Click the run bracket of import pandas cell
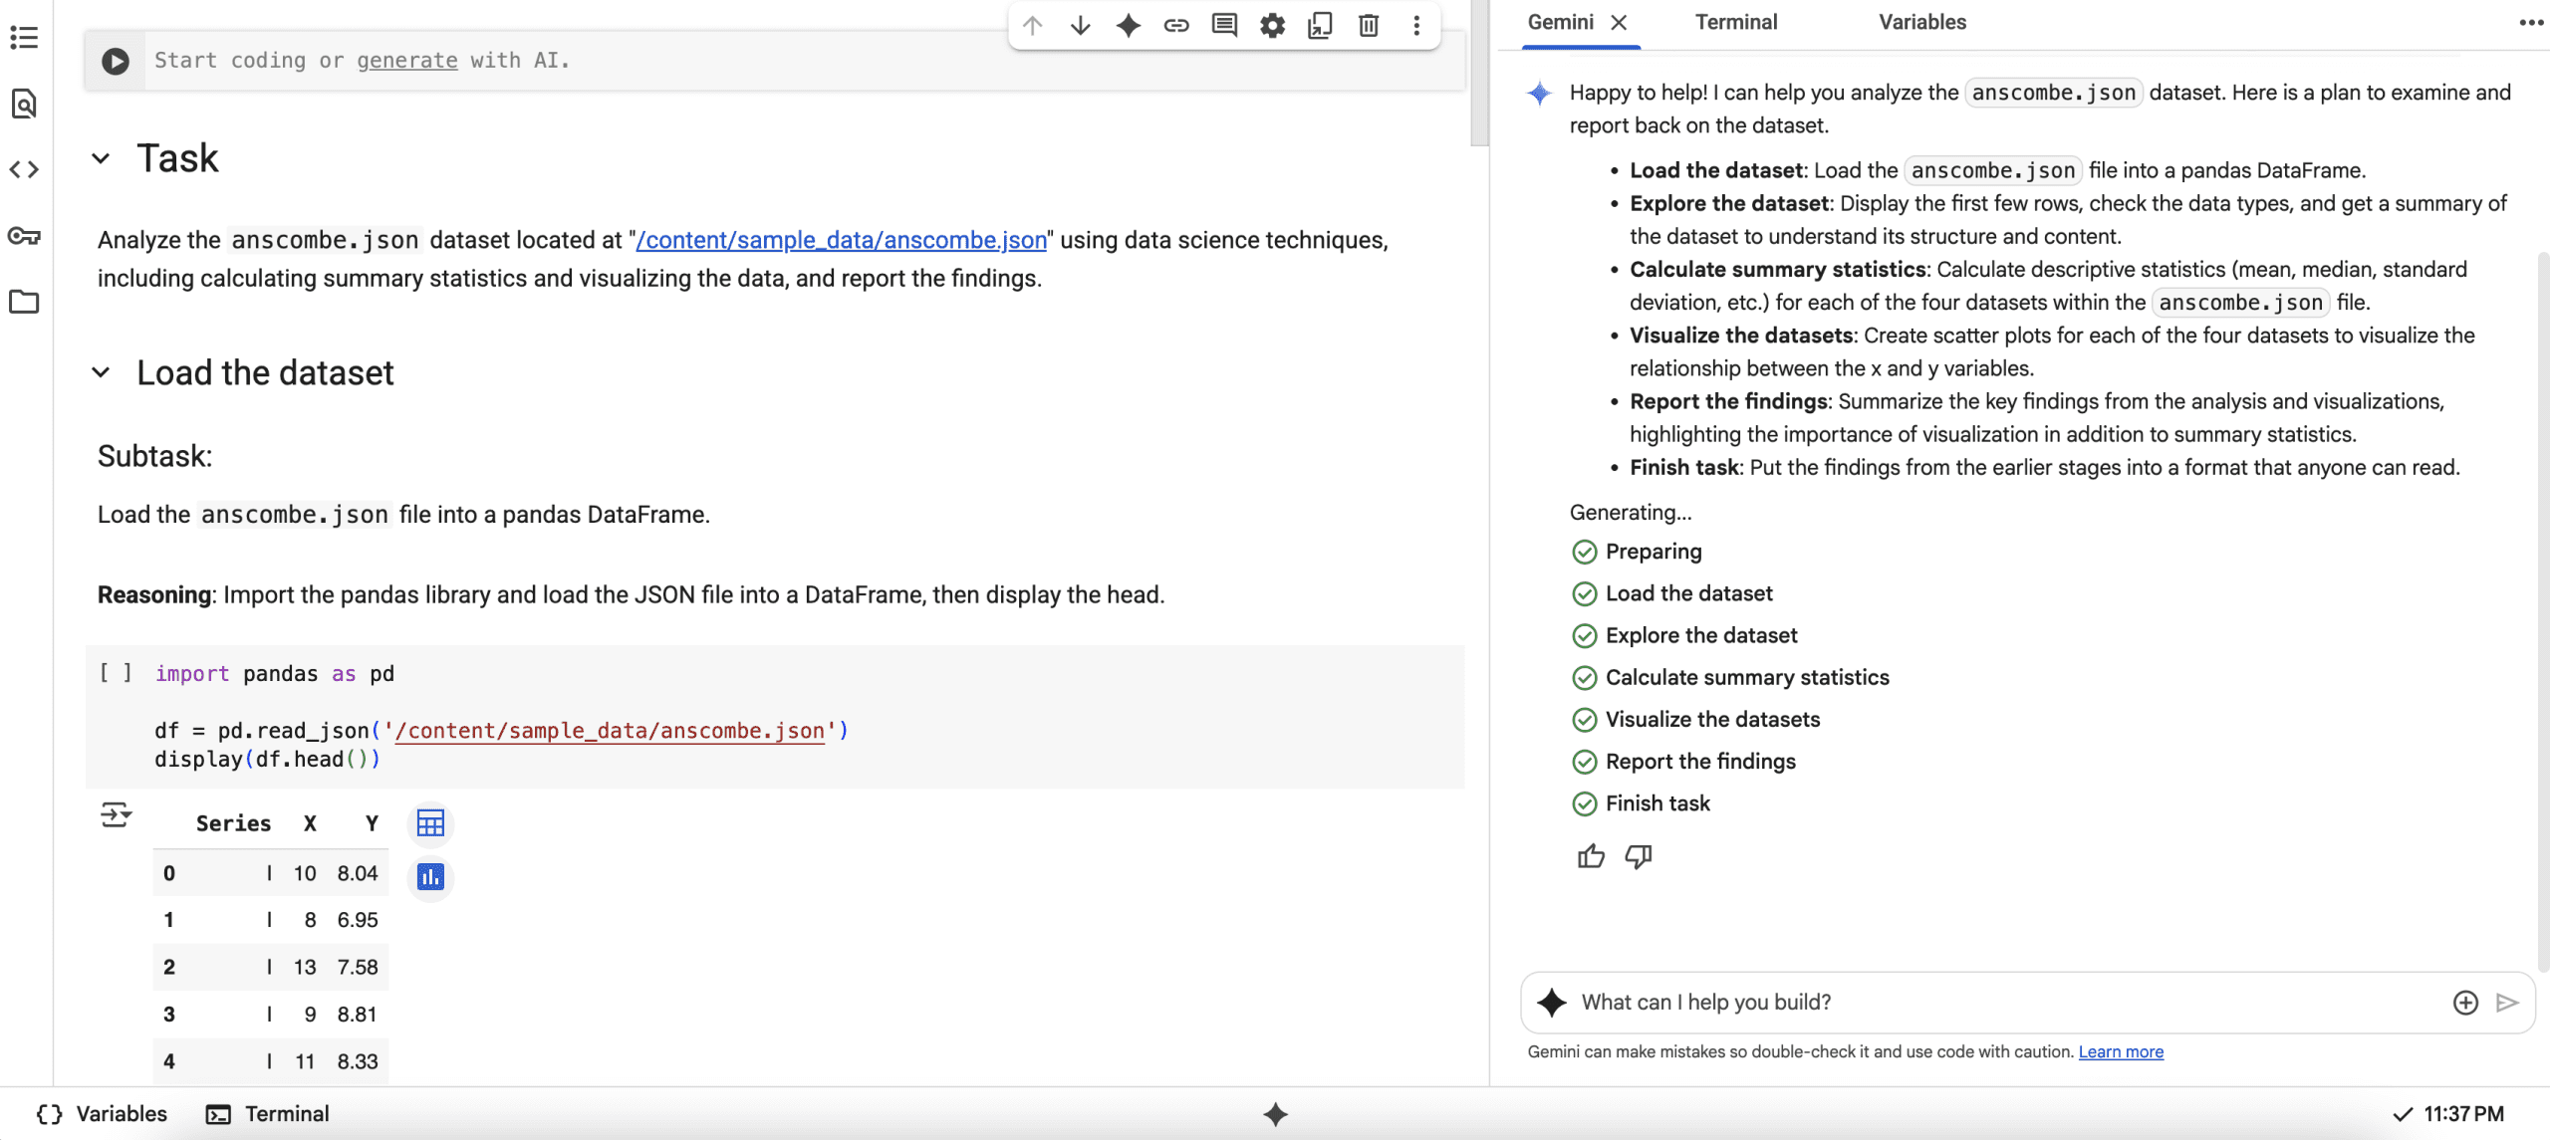2550x1140 pixels. [x=116, y=673]
